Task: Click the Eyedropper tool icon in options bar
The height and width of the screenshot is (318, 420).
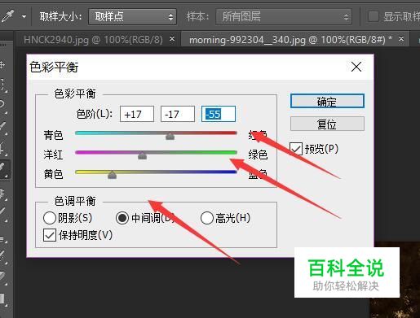Action: point(7,16)
